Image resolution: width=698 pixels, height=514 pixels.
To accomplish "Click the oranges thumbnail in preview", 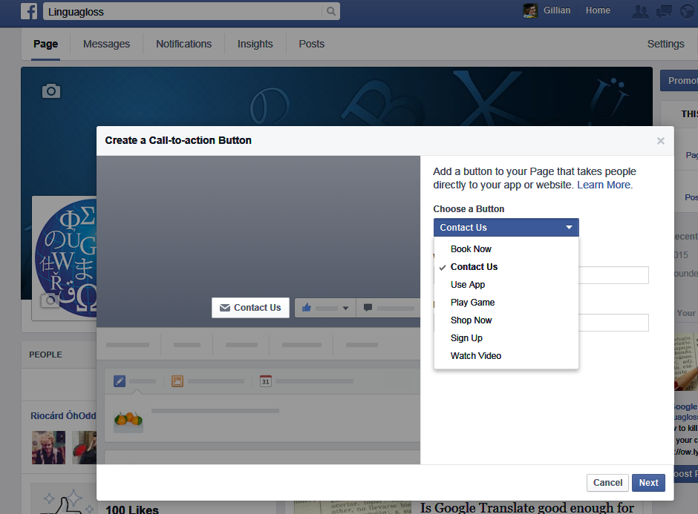I will [x=128, y=421].
